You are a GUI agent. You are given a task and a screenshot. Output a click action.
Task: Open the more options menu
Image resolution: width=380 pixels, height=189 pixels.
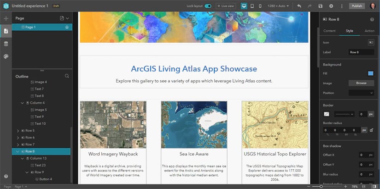(x=342, y=6)
